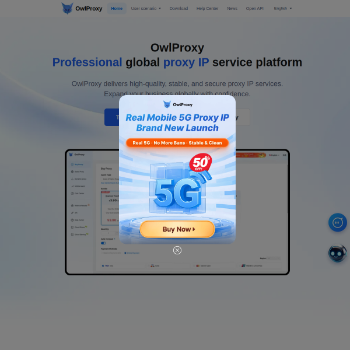Click the 'Real Mobile 5G Proxy IP' headline

click(x=177, y=117)
